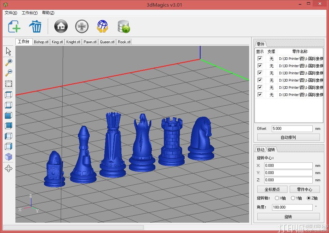
Task: Uncheck the third part row's display checkbox
Action: [260, 73]
